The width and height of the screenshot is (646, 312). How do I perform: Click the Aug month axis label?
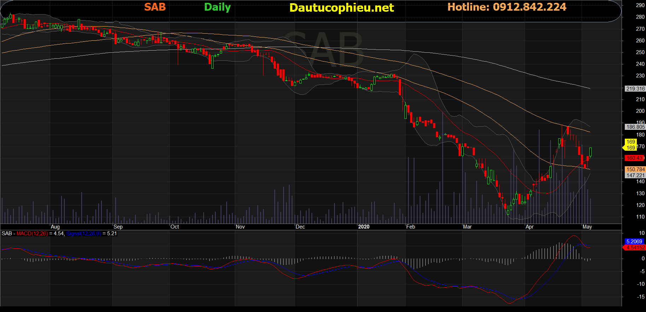pos(55,227)
